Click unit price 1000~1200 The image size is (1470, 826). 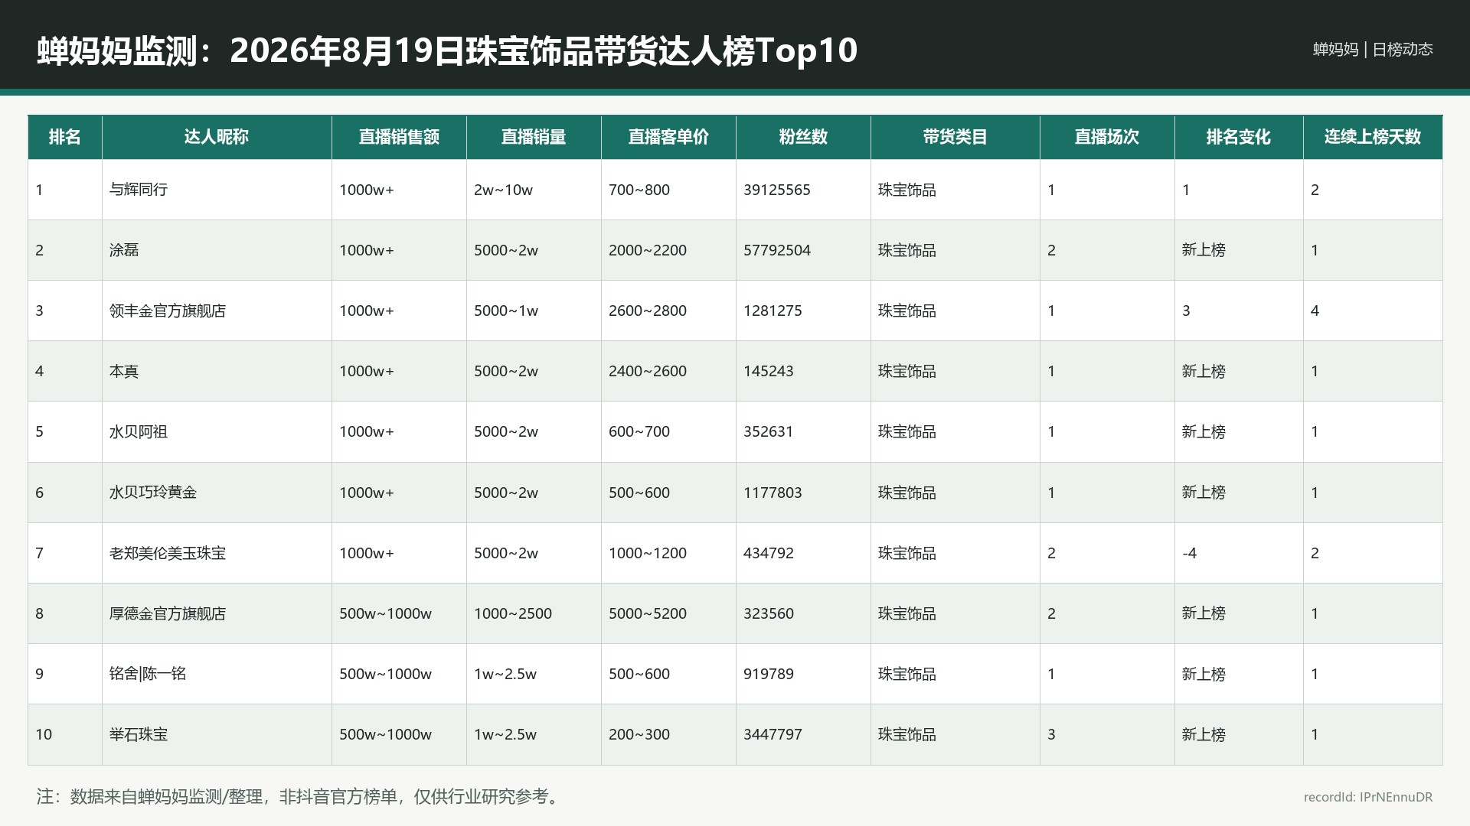point(648,553)
